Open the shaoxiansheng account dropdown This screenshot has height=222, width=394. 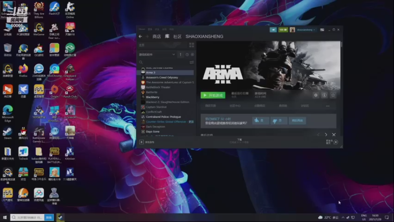pyautogui.click(x=306, y=30)
